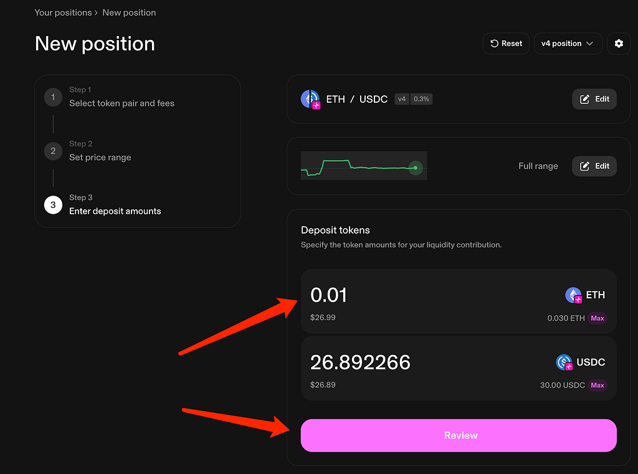Click the green marker on price chart
The image size is (638, 474).
coord(416,168)
